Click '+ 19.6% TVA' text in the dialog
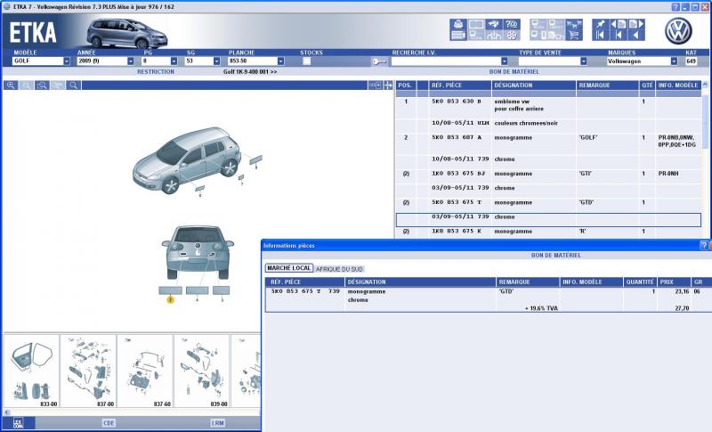712x432 pixels. (541, 308)
